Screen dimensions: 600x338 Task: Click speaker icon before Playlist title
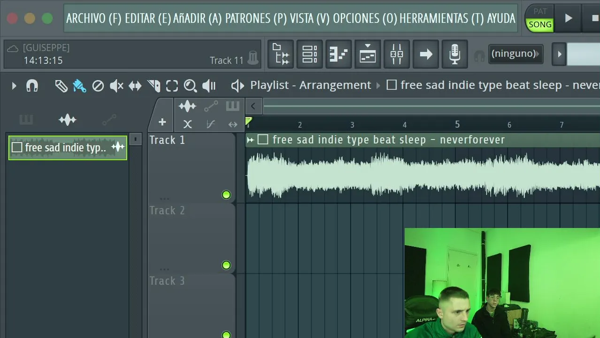[238, 85]
